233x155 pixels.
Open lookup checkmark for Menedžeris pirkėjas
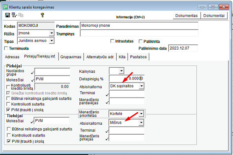[107, 139]
